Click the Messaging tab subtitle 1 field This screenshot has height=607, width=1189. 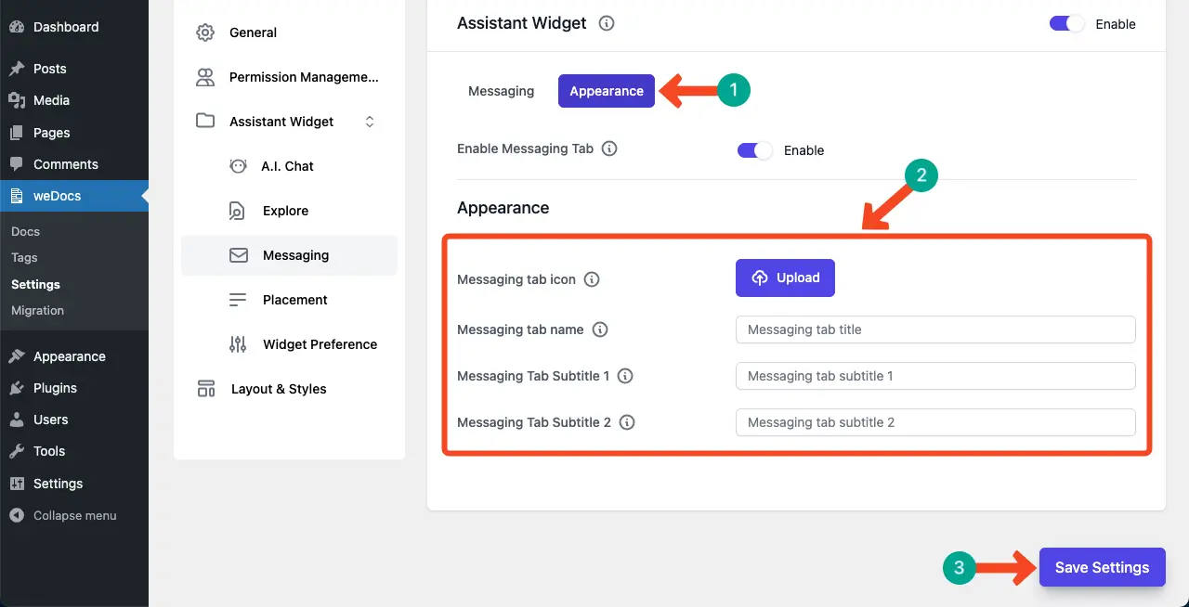click(935, 376)
